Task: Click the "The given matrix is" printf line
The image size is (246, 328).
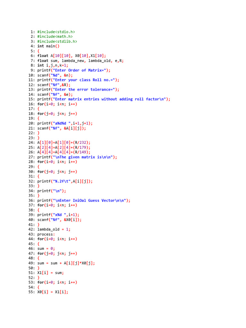Action: point(77,157)
